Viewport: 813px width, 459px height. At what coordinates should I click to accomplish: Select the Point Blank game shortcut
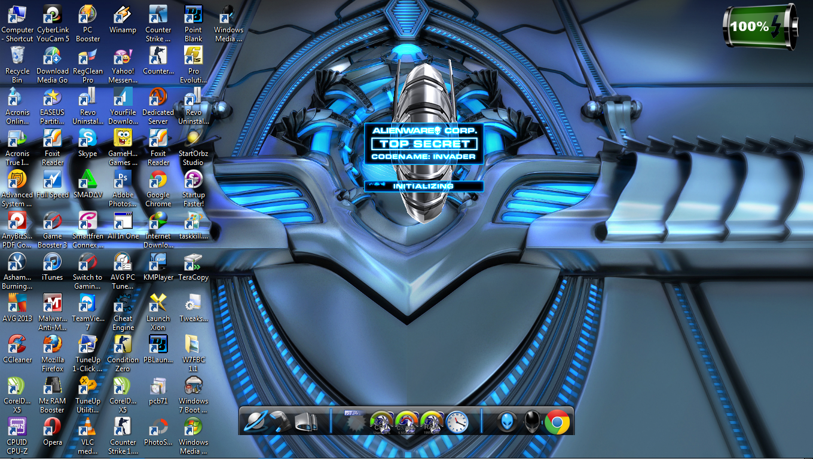click(193, 23)
